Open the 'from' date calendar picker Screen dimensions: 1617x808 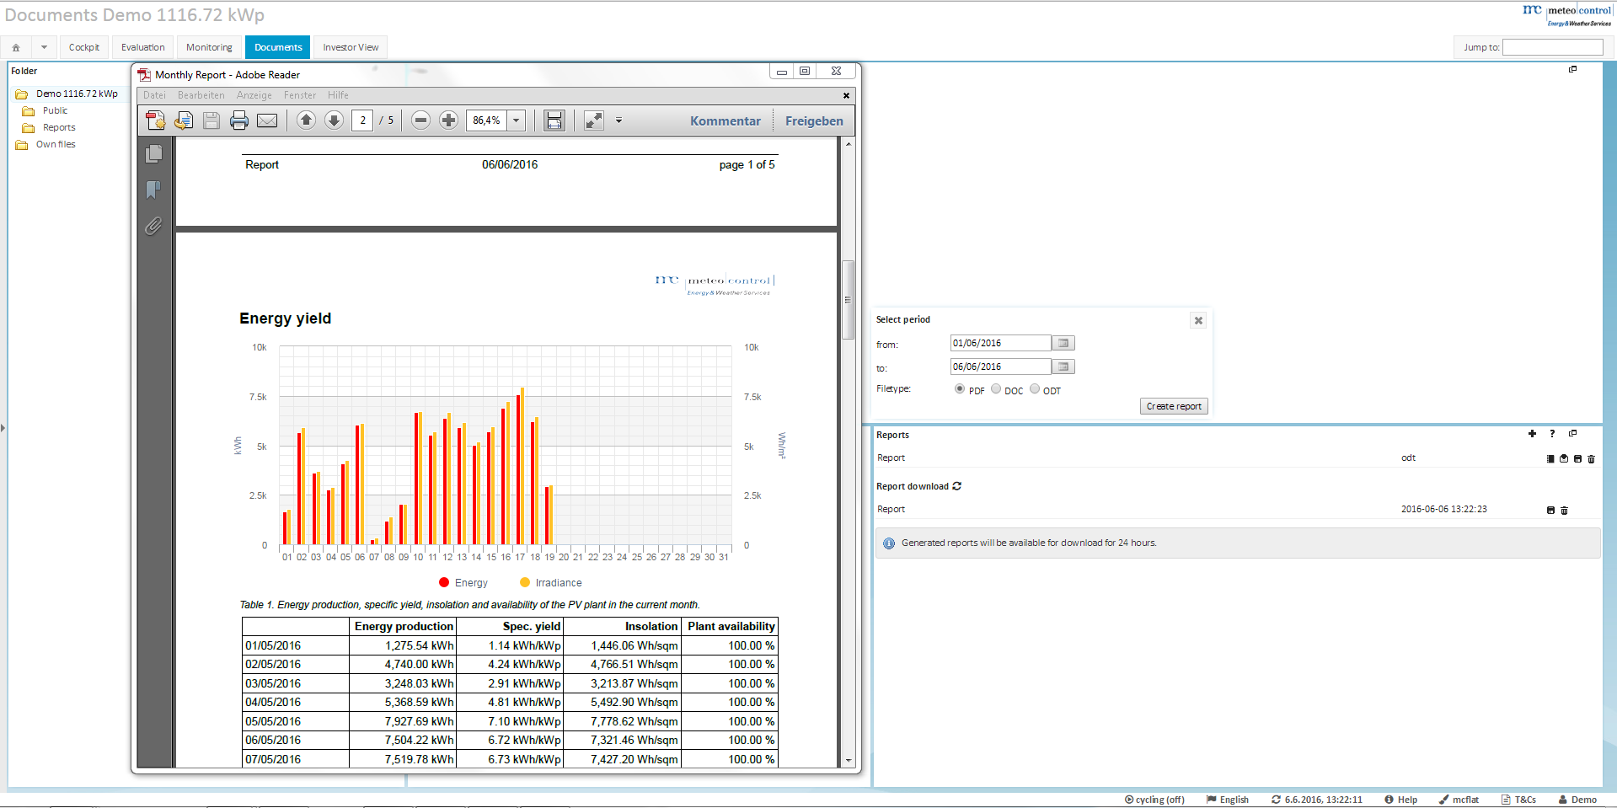click(x=1063, y=343)
